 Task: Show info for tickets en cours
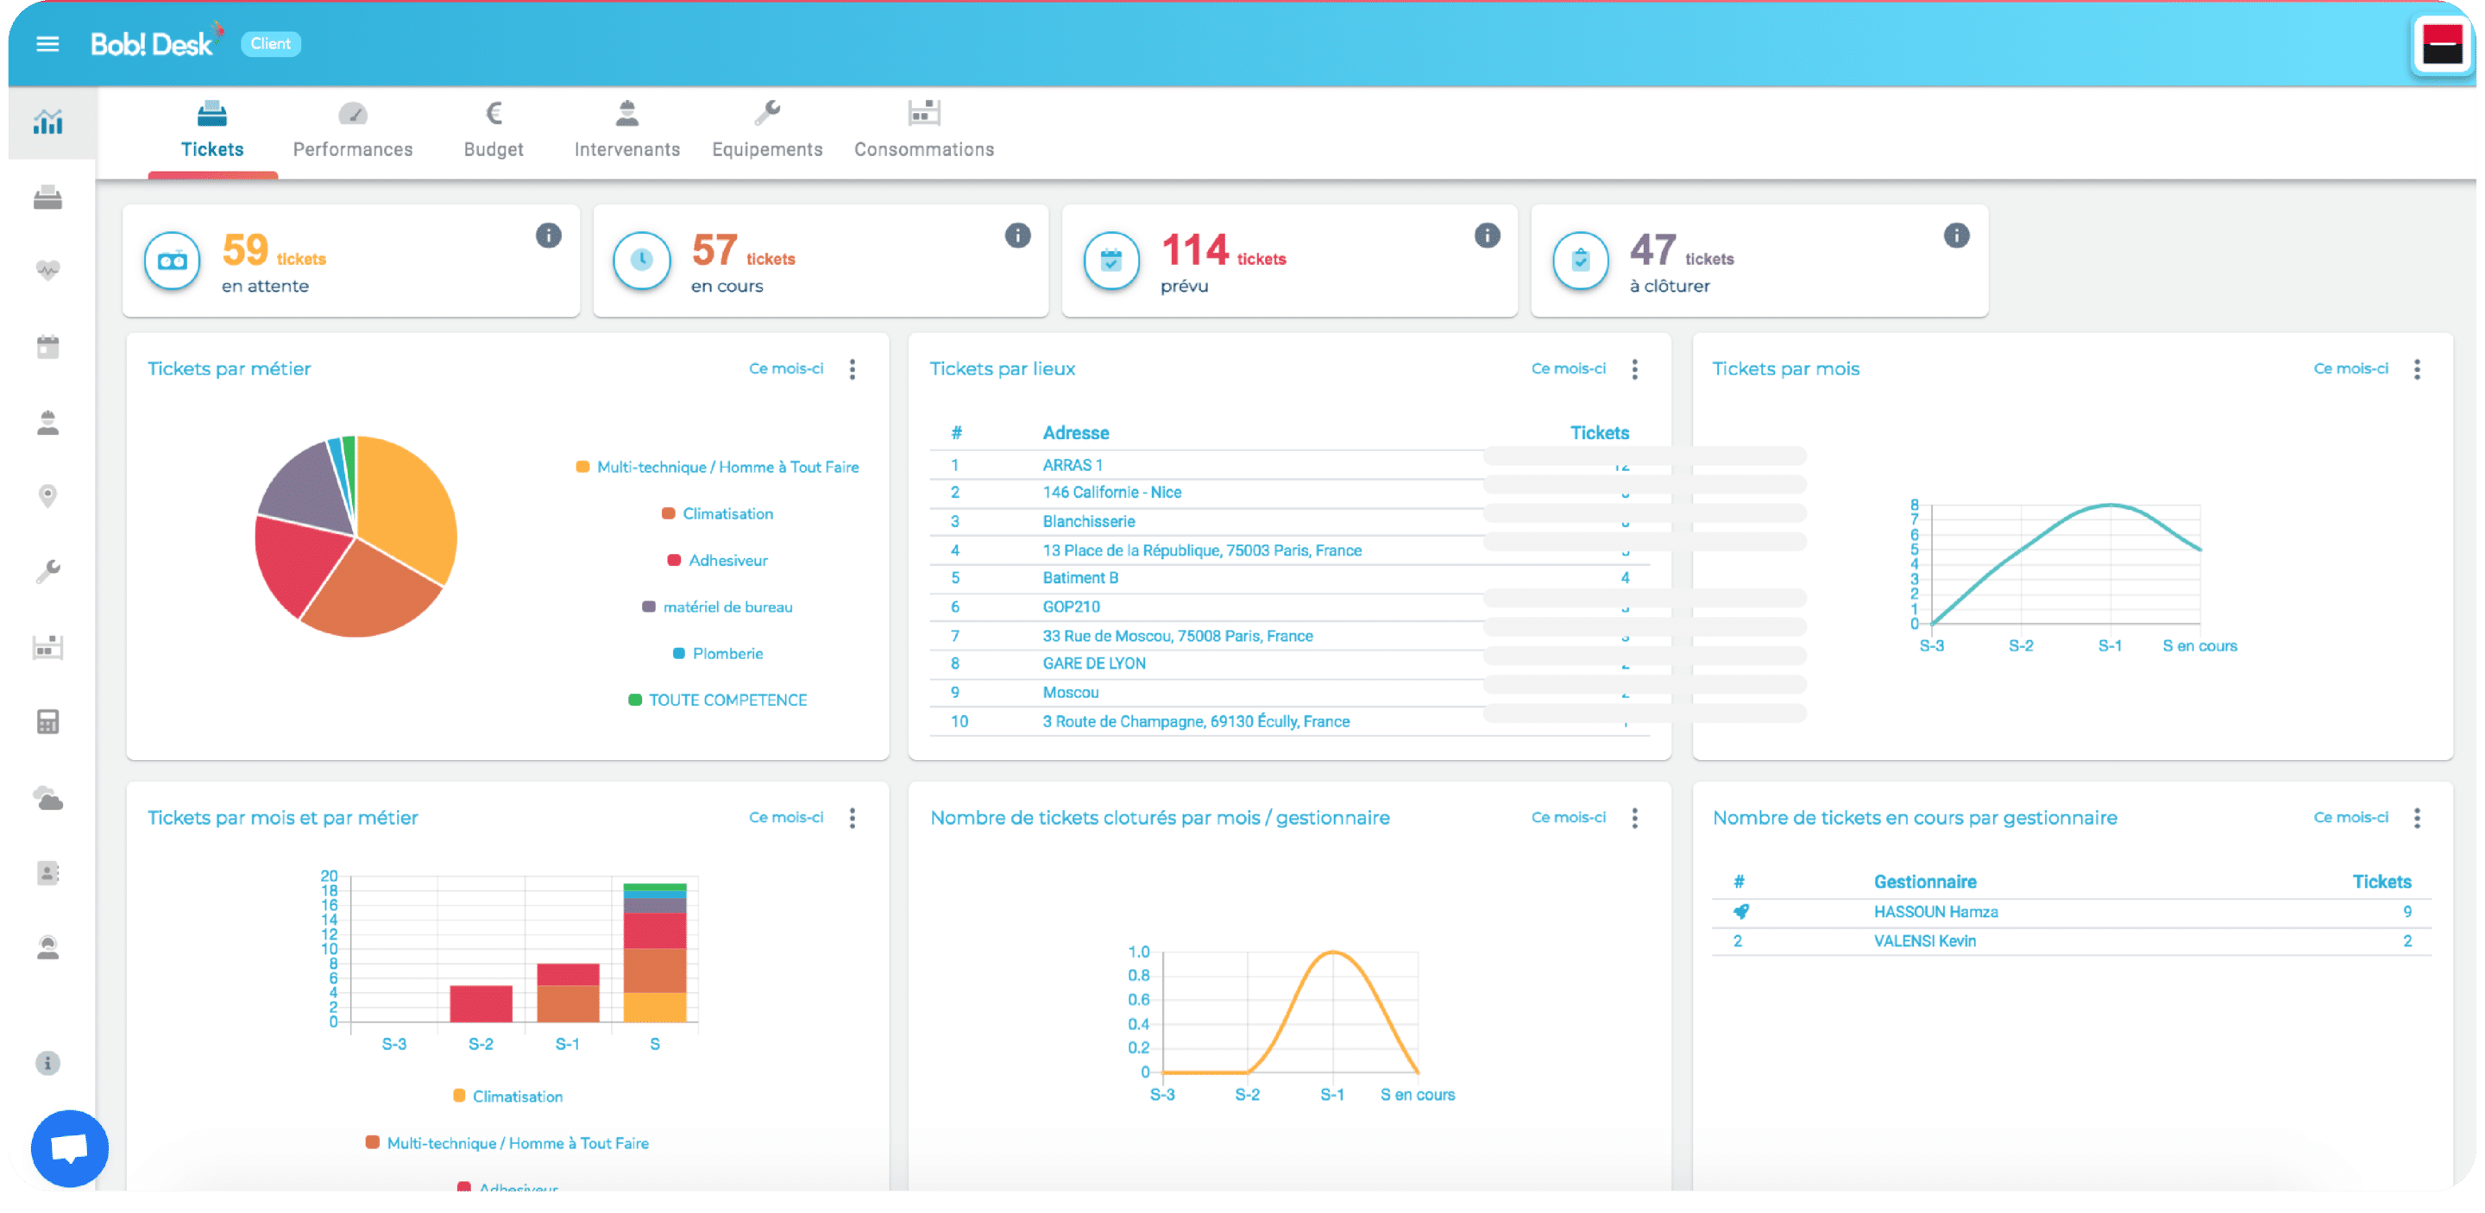[1018, 236]
